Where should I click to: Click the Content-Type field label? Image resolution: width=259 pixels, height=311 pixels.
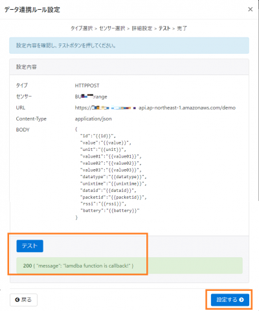coord(31,119)
